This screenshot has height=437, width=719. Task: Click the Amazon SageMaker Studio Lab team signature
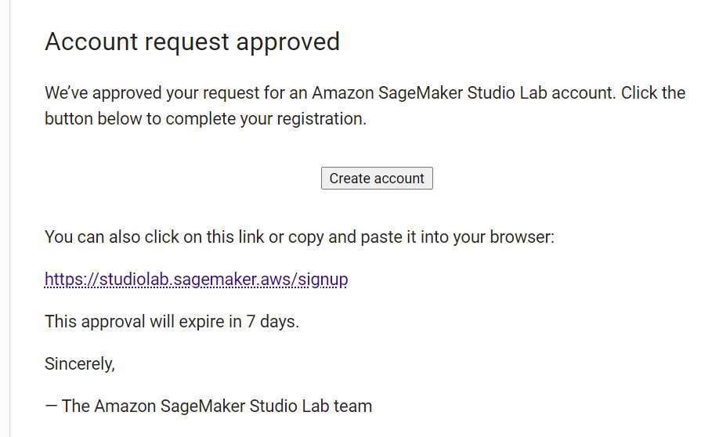pyautogui.click(x=208, y=406)
